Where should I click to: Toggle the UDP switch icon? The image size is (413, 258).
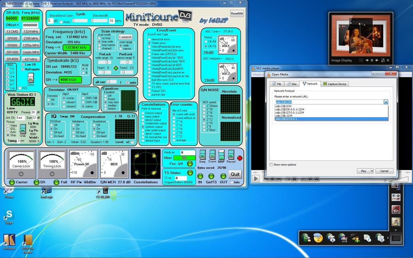(x=221, y=154)
